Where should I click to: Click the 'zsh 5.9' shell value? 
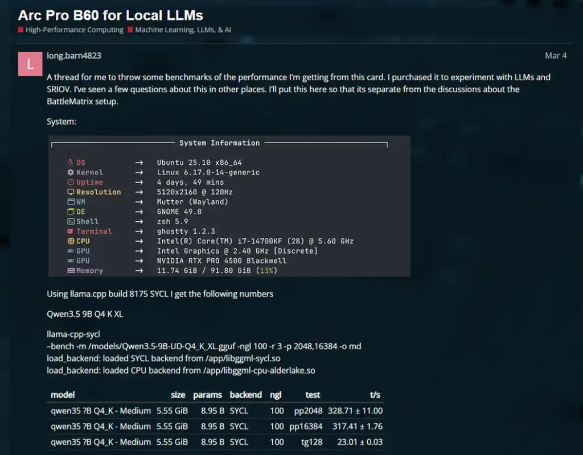[173, 221]
